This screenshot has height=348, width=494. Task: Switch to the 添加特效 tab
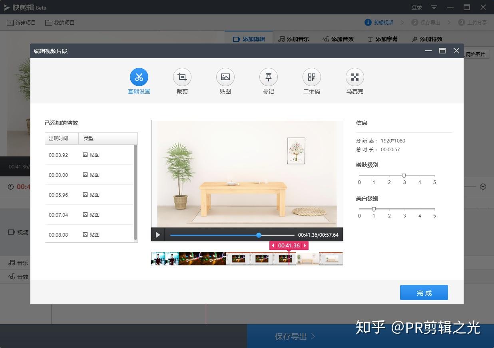[x=427, y=39]
